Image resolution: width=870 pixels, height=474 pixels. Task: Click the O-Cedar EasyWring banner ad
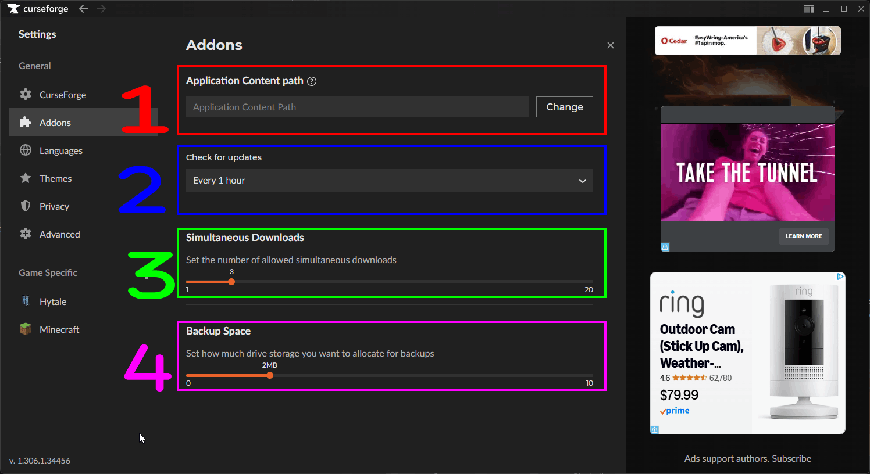pyautogui.click(x=748, y=41)
